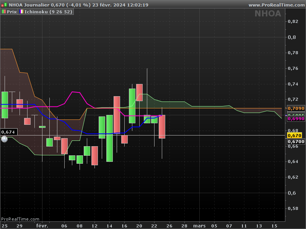Click the 0,74 price axis label
306x229 pixels.
point(293,84)
